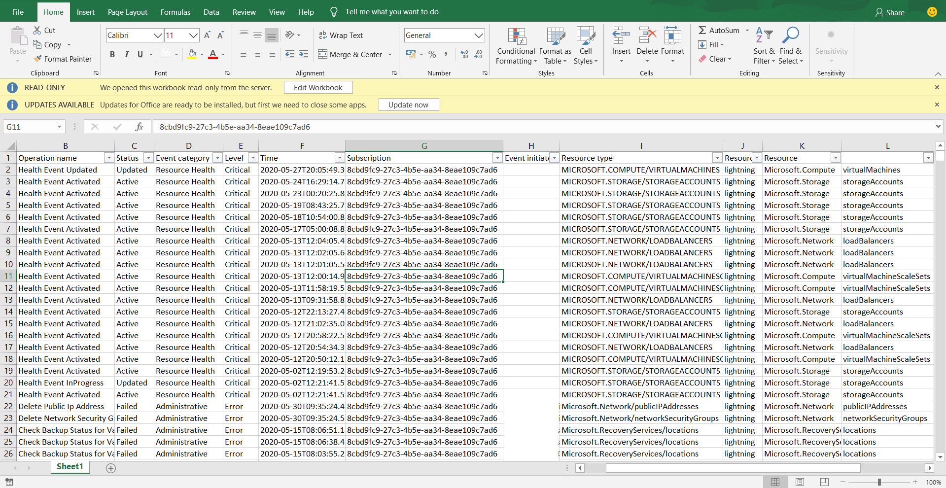The width and height of the screenshot is (946, 488).
Task: Click the Find & Select magnifier icon
Action: 791,35
